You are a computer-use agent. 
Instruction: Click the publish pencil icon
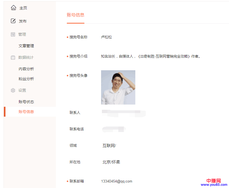click(x=13, y=21)
